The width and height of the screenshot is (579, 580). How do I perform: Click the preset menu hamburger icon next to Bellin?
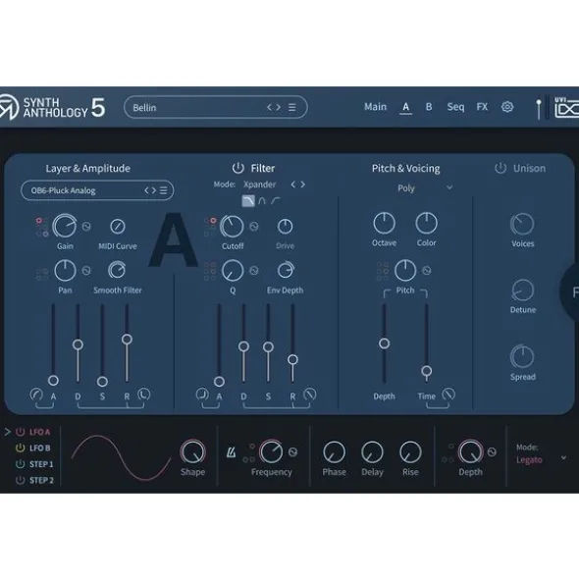tap(291, 107)
